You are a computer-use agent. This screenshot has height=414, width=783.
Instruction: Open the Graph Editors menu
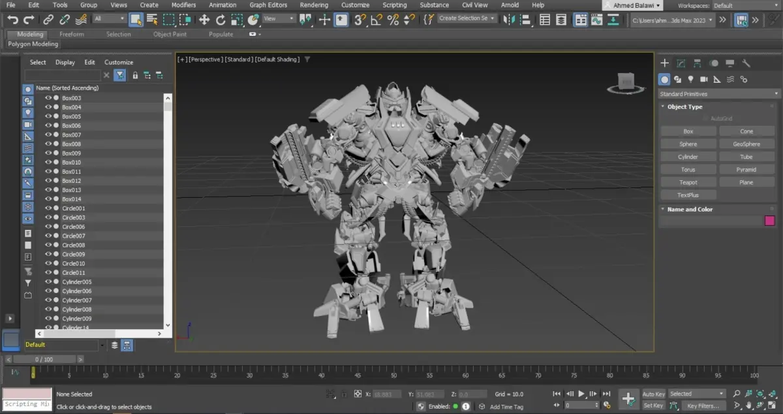[x=268, y=5]
